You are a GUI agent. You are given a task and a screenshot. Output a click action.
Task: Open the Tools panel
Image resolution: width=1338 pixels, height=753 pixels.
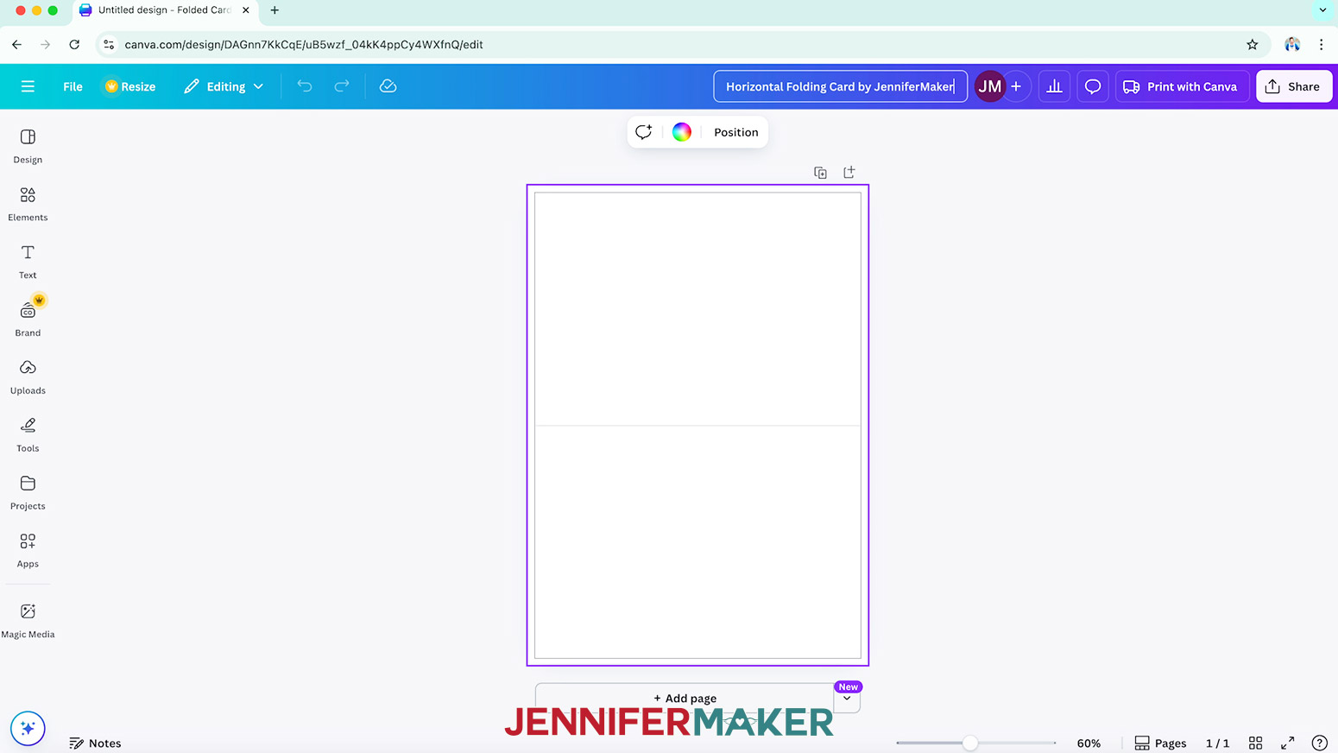point(28,435)
